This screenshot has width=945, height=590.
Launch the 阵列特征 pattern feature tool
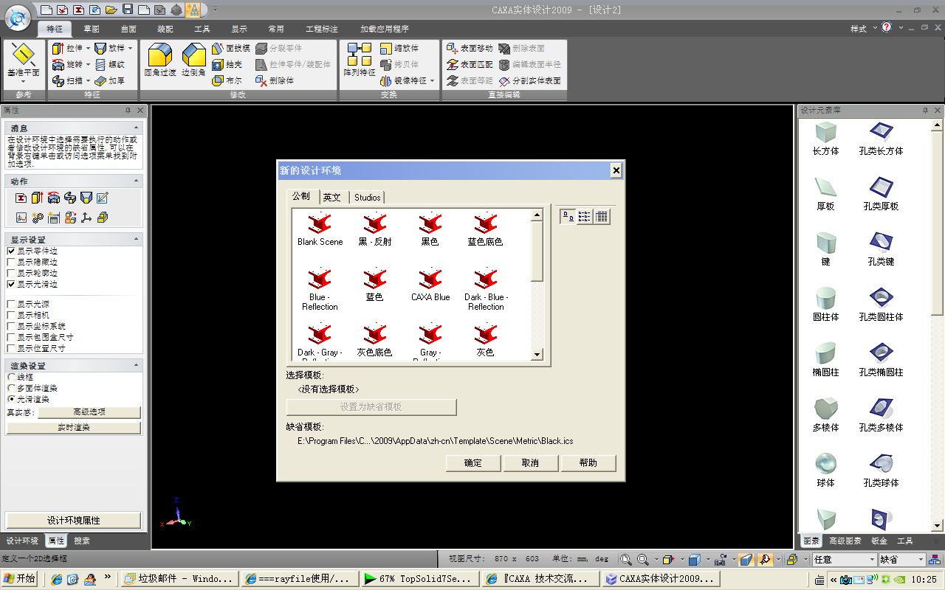tap(360, 60)
